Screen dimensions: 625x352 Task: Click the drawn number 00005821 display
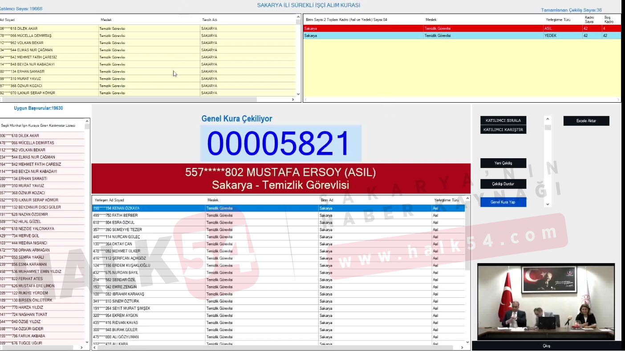click(x=280, y=143)
